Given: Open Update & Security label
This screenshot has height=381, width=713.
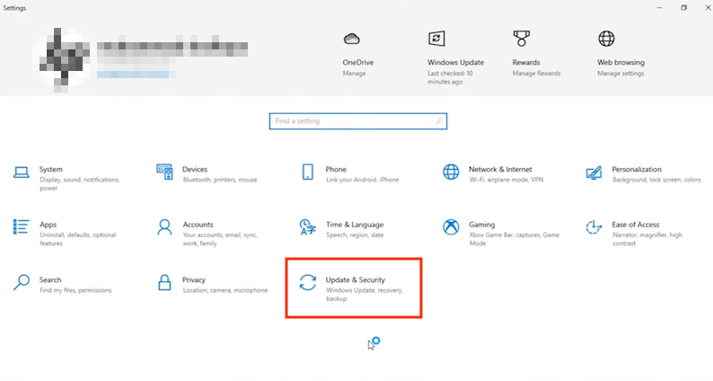Looking at the screenshot, I should (356, 280).
